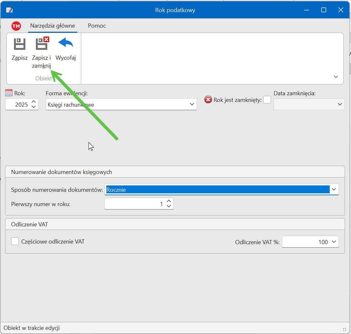
Task: Click the red TM application logo
Action: [16, 26]
